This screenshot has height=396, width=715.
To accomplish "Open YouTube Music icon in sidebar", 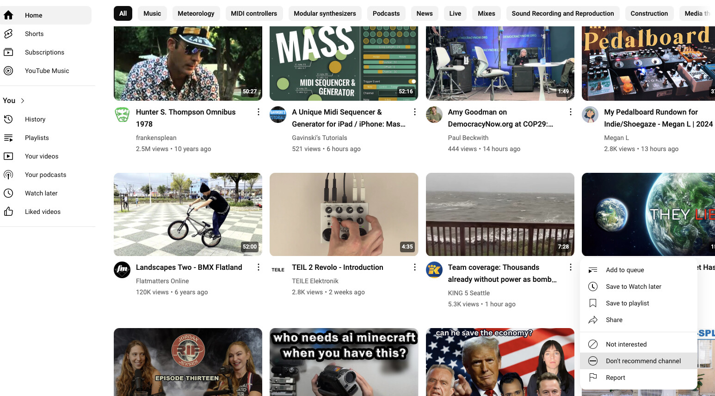I will click(8, 71).
